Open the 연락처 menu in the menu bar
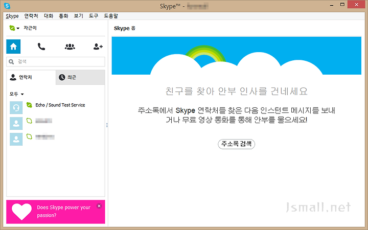 (31, 16)
